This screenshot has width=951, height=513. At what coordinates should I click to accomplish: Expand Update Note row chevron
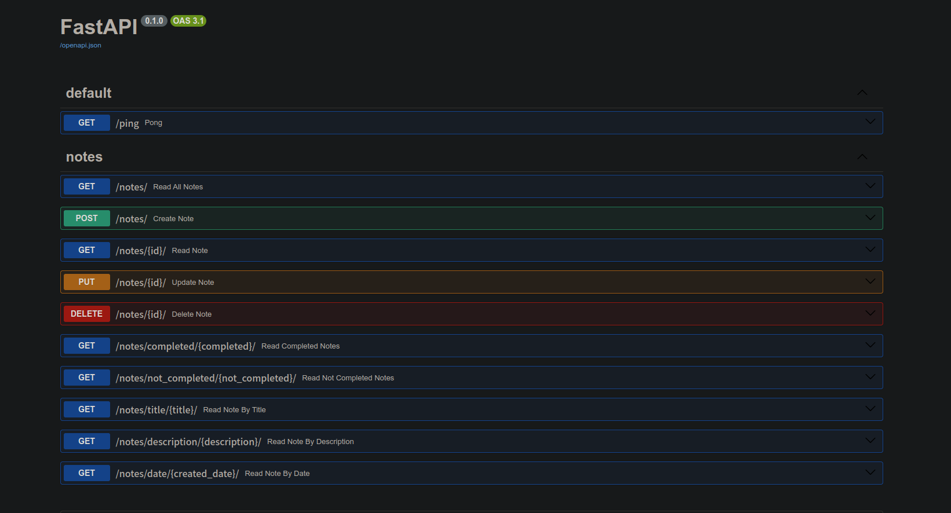870,281
